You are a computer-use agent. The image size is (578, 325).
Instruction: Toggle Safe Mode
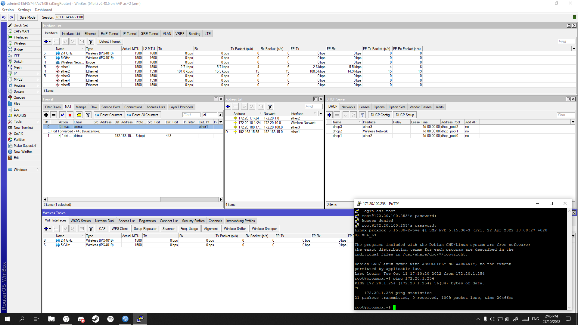coord(27,17)
